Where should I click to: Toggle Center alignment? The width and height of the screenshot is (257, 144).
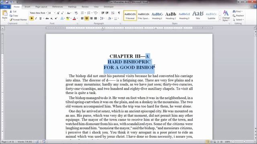tap(87, 18)
